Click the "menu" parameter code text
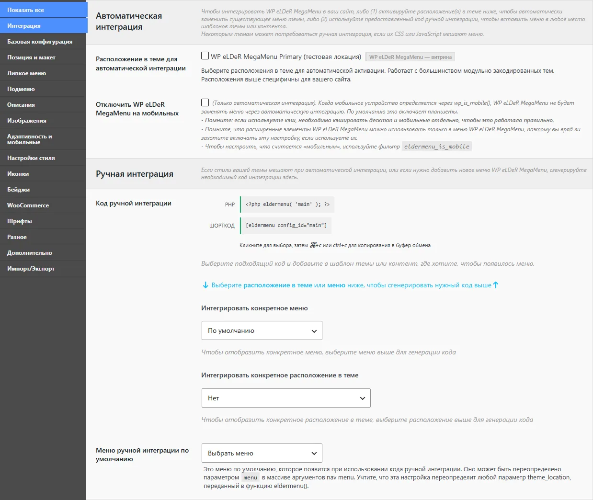Viewport: 593px width, 500px height. pyautogui.click(x=250, y=477)
